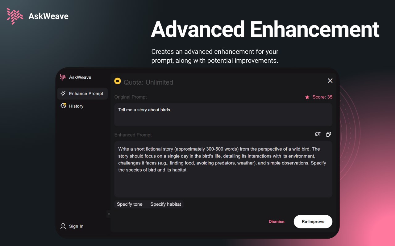Click the user profile icon by Sign In

coord(63,226)
